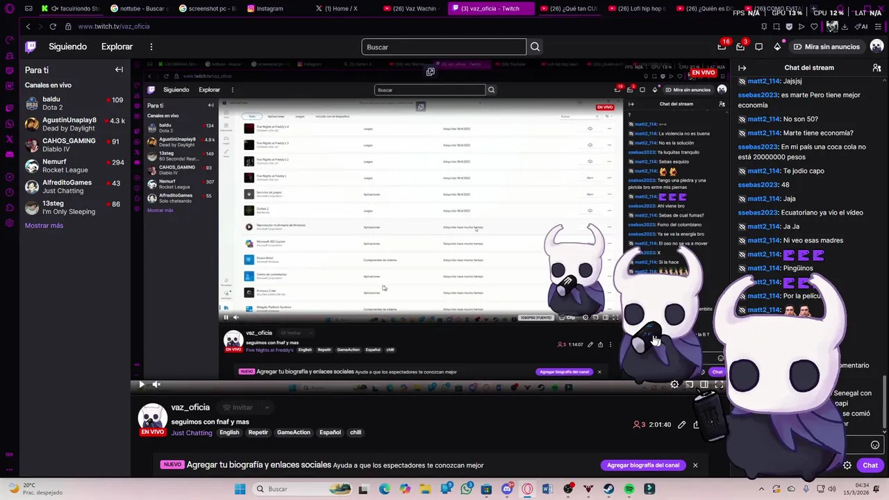Collapse the Para ti sidebar
Viewport: 889px width, 500px height.
pyautogui.click(x=119, y=69)
